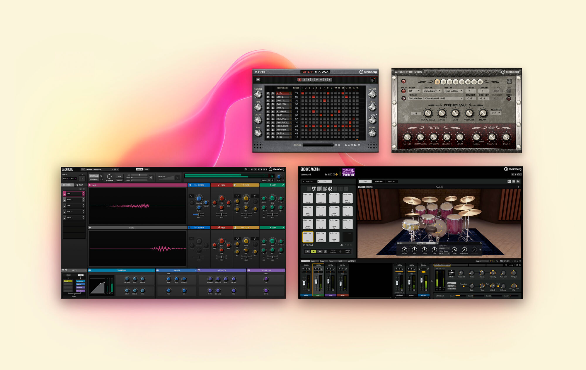Click Groove Agent play transport button
The width and height of the screenshot is (586, 370).
(x=314, y=251)
